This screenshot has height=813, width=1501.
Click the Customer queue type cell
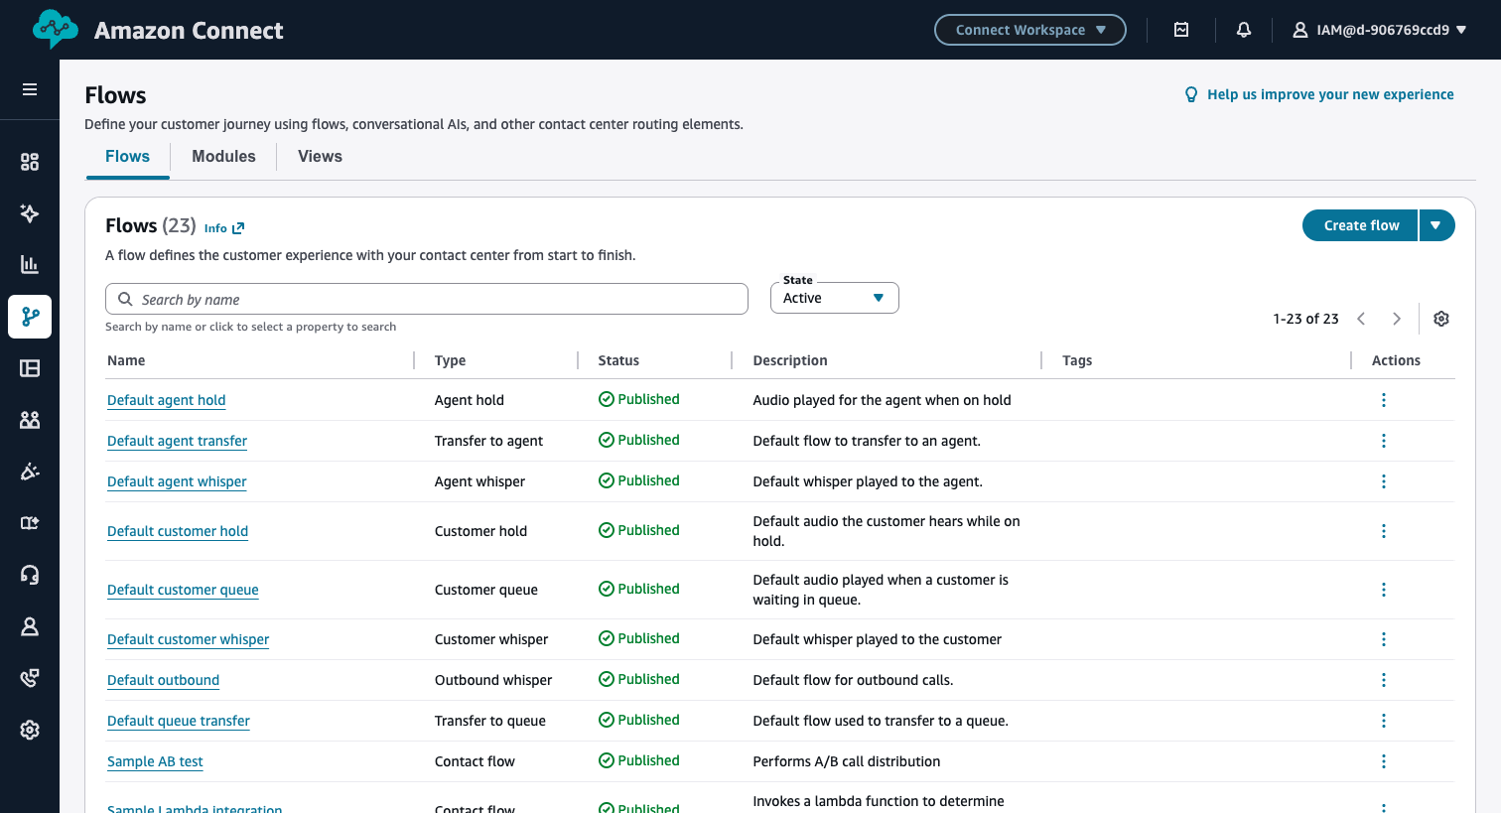[486, 590]
